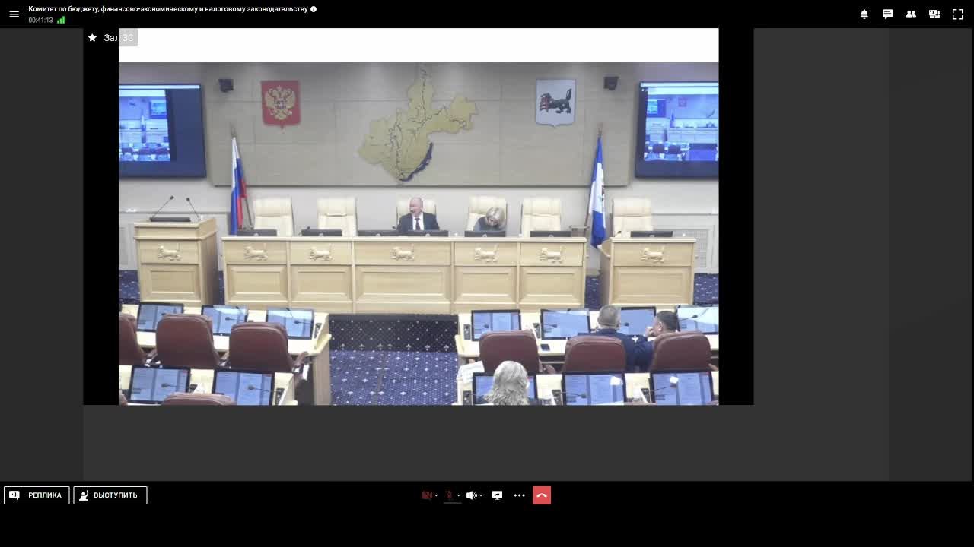Start screen sharing

(x=497, y=495)
